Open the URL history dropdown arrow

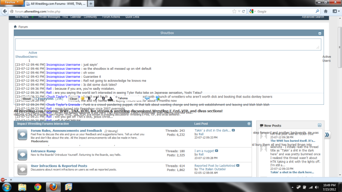click(x=239, y=12)
